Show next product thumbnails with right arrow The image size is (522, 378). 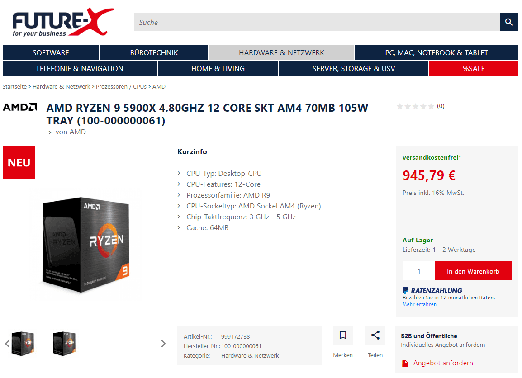tap(163, 343)
